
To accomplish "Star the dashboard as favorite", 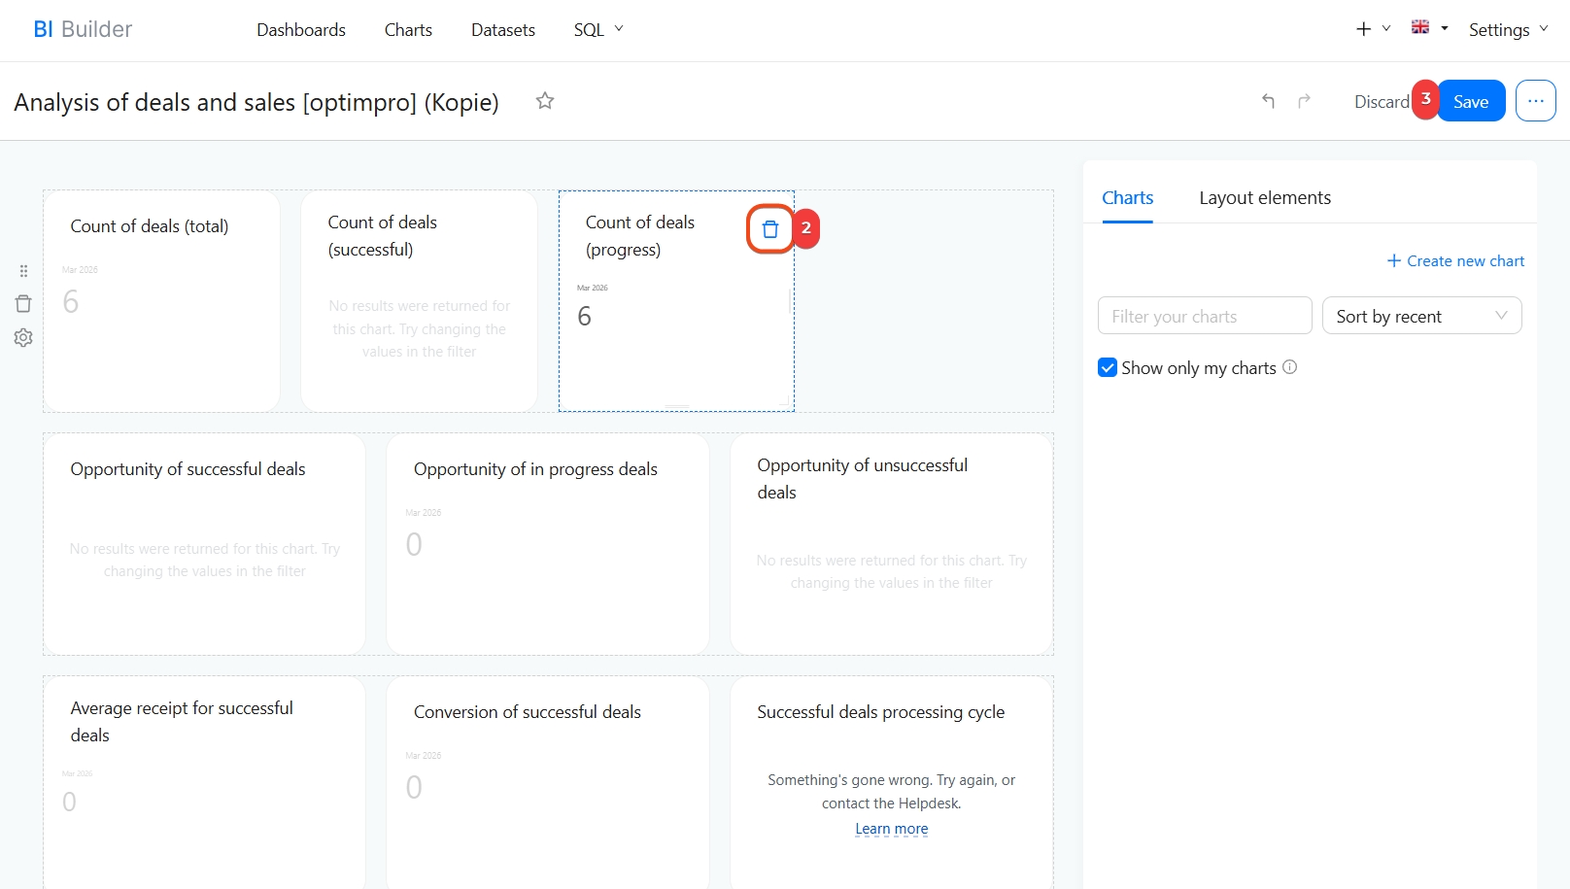I will 545,101.
